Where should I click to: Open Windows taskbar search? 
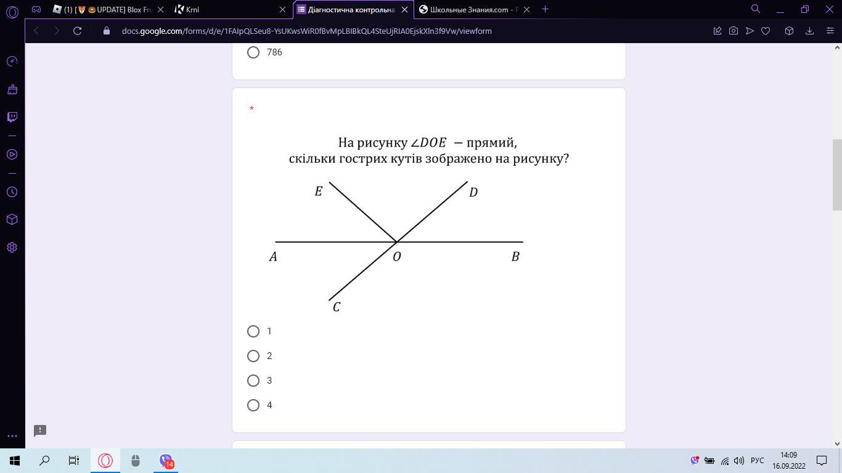(44, 461)
